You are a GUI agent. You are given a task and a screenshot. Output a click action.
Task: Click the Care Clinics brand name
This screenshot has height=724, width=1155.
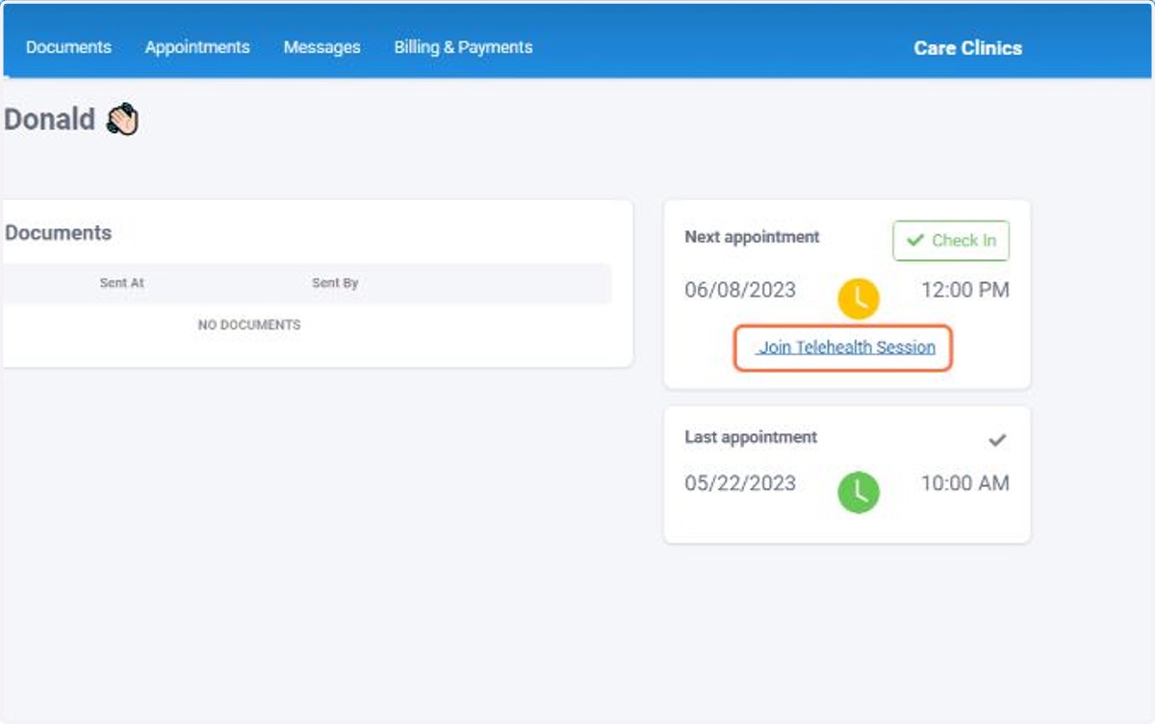point(968,48)
